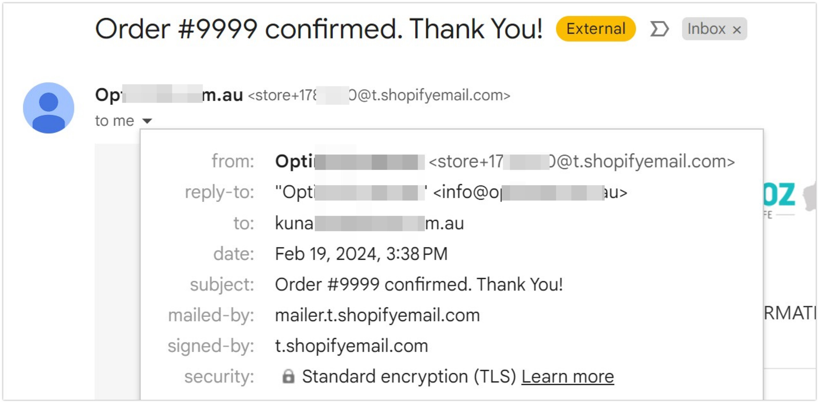Remove the Inbox label with x
819x403 pixels.
(x=737, y=30)
